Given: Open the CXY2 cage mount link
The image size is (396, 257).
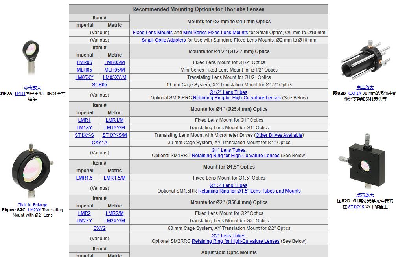Looking at the screenshot, I should [99, 228].
